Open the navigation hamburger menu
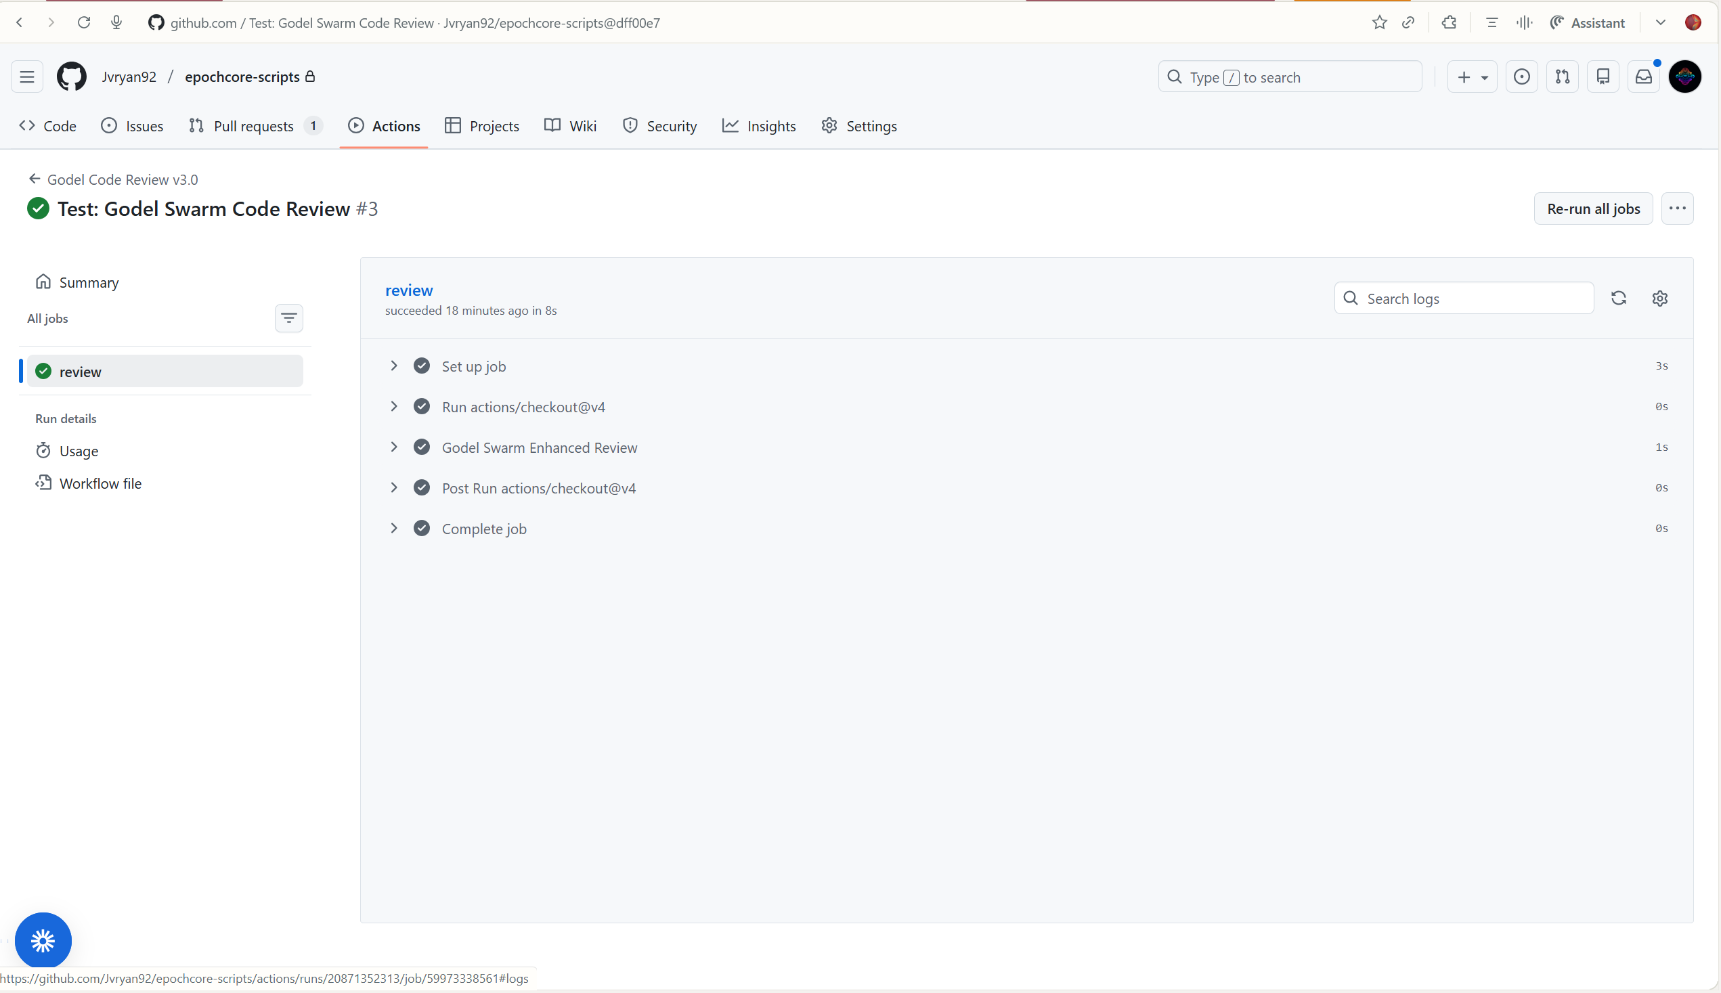The width and height of the screenshot is (1721, 993). [27, 76]
